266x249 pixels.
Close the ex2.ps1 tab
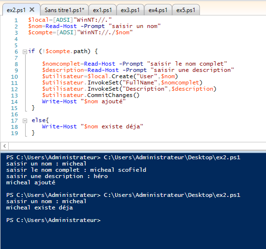click(x=32, y=10)
